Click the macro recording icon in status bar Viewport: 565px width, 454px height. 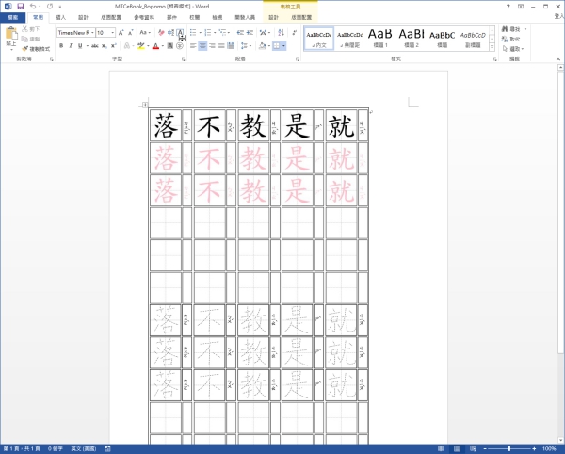pyautogui.click(x=107, y=449)
